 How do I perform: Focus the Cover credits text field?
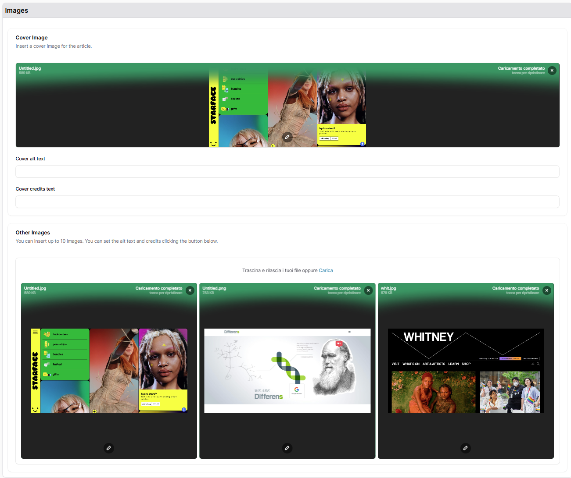(x=287, y=202)
